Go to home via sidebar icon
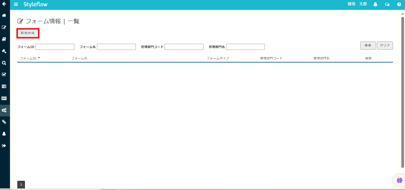 (x=4, y=15)
